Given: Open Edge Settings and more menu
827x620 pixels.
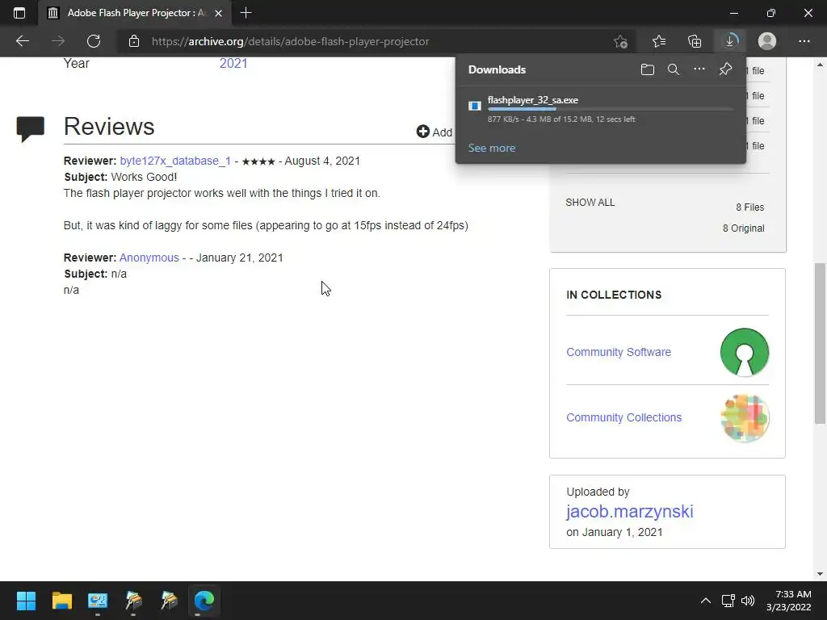Looking at the screenshot, I should pyautogui.click(x=804, y=41).
